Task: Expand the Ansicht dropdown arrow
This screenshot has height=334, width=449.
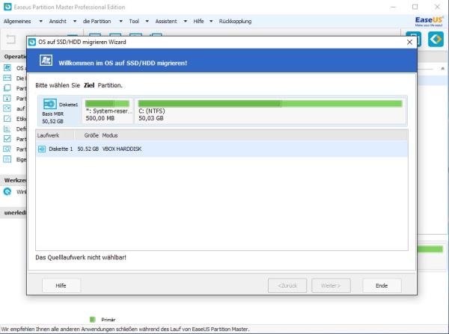Action: pyautogui.click(x=75, y=21)
